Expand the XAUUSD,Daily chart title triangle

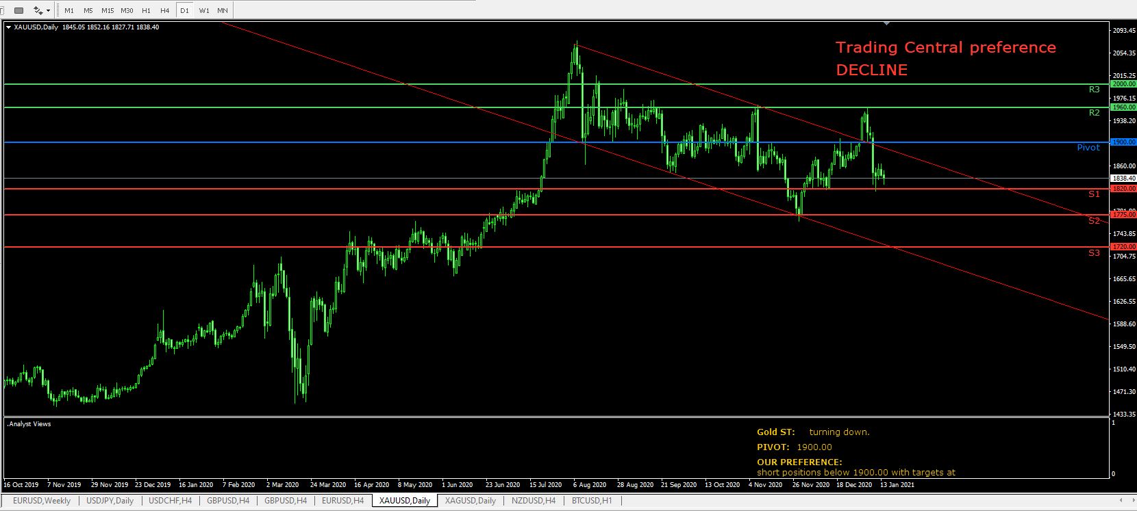click(x=9, y=27)
